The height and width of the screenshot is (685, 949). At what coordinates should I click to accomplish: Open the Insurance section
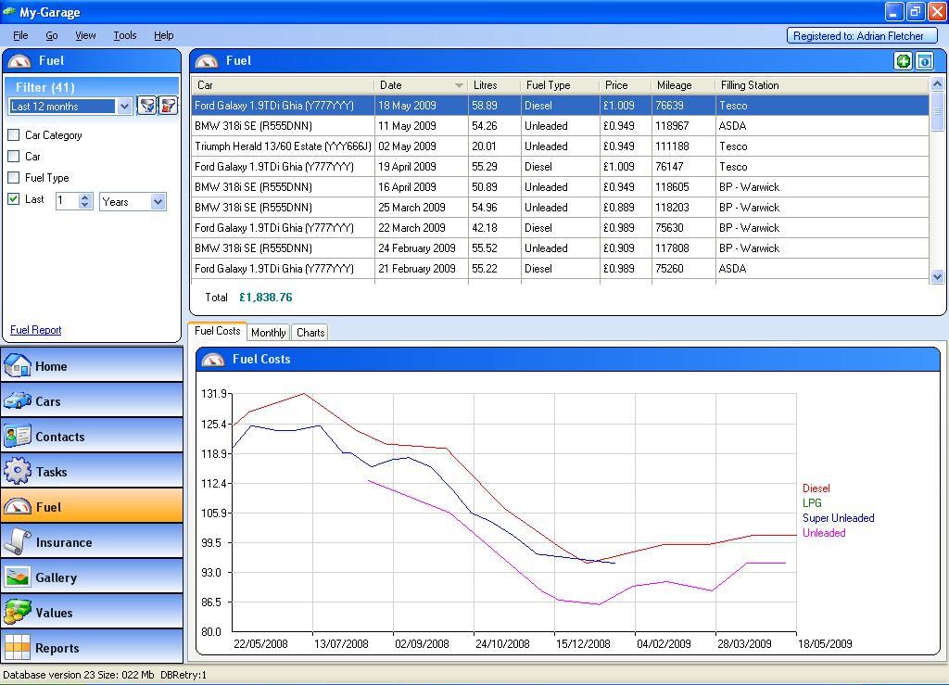92,542
